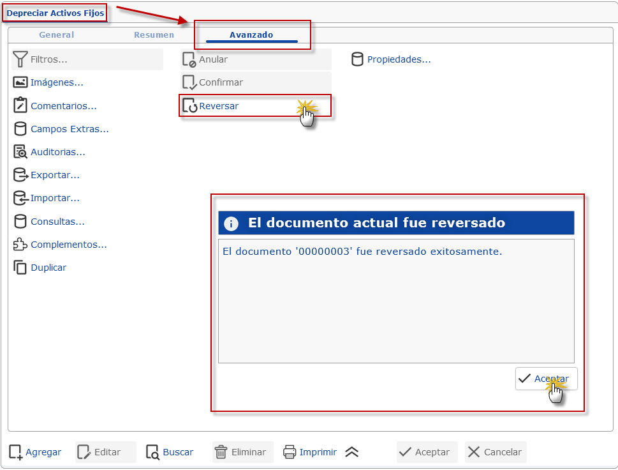Click the Anular option

[256, 59]
